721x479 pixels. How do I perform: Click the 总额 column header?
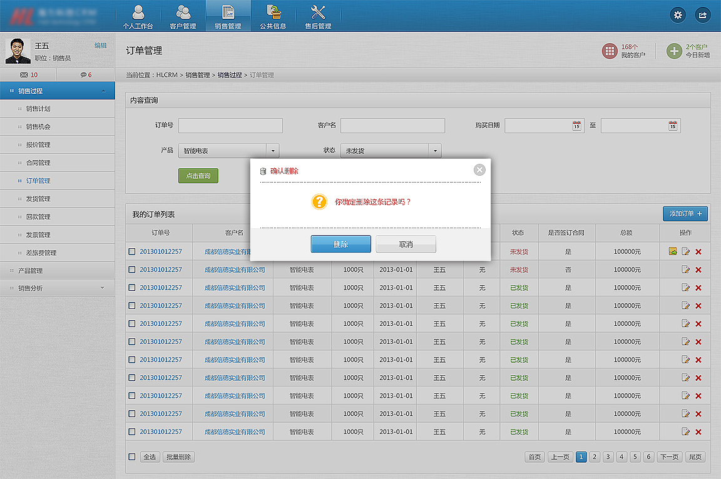point(626,233)
